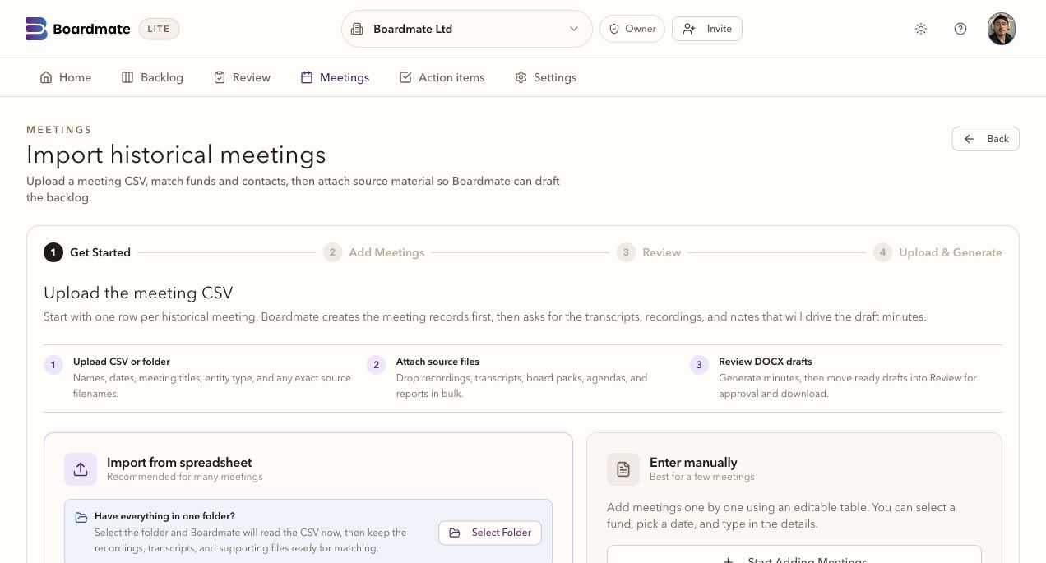Image resolution: width=1046 pixels, height=563 pixels.
Task: Click the Boardmate logo icon
Action: [37, 29]
